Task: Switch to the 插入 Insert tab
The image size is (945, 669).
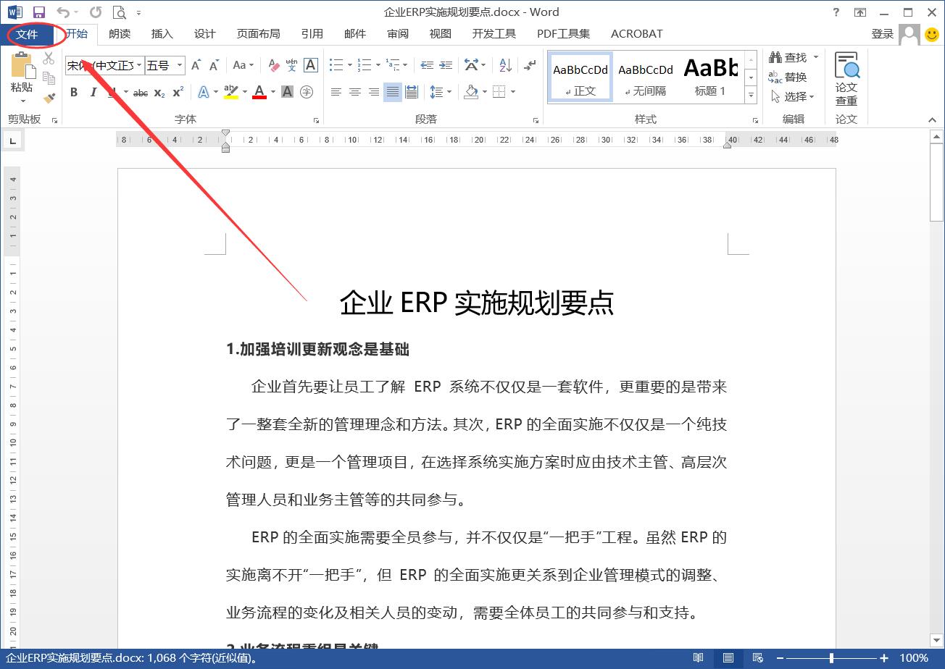Action: [x=162, y=34]
